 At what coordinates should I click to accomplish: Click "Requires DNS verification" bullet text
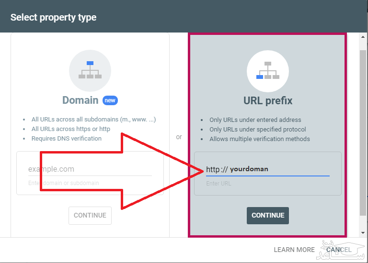click(x=67, y=139)
